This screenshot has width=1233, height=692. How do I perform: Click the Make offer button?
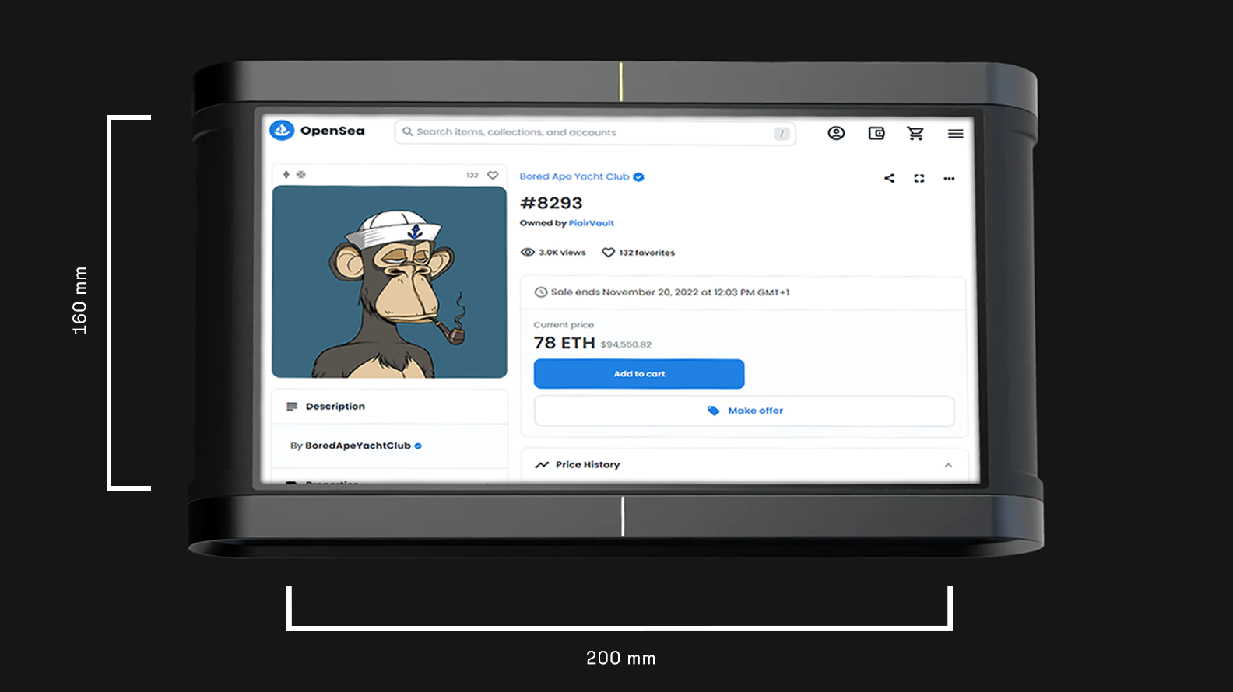coord(744,411)
